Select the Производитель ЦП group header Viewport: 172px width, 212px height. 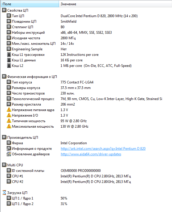[23, 138]
